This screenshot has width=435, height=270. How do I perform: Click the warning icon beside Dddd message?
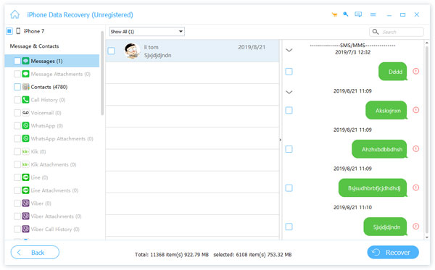[x=415, y=71]
